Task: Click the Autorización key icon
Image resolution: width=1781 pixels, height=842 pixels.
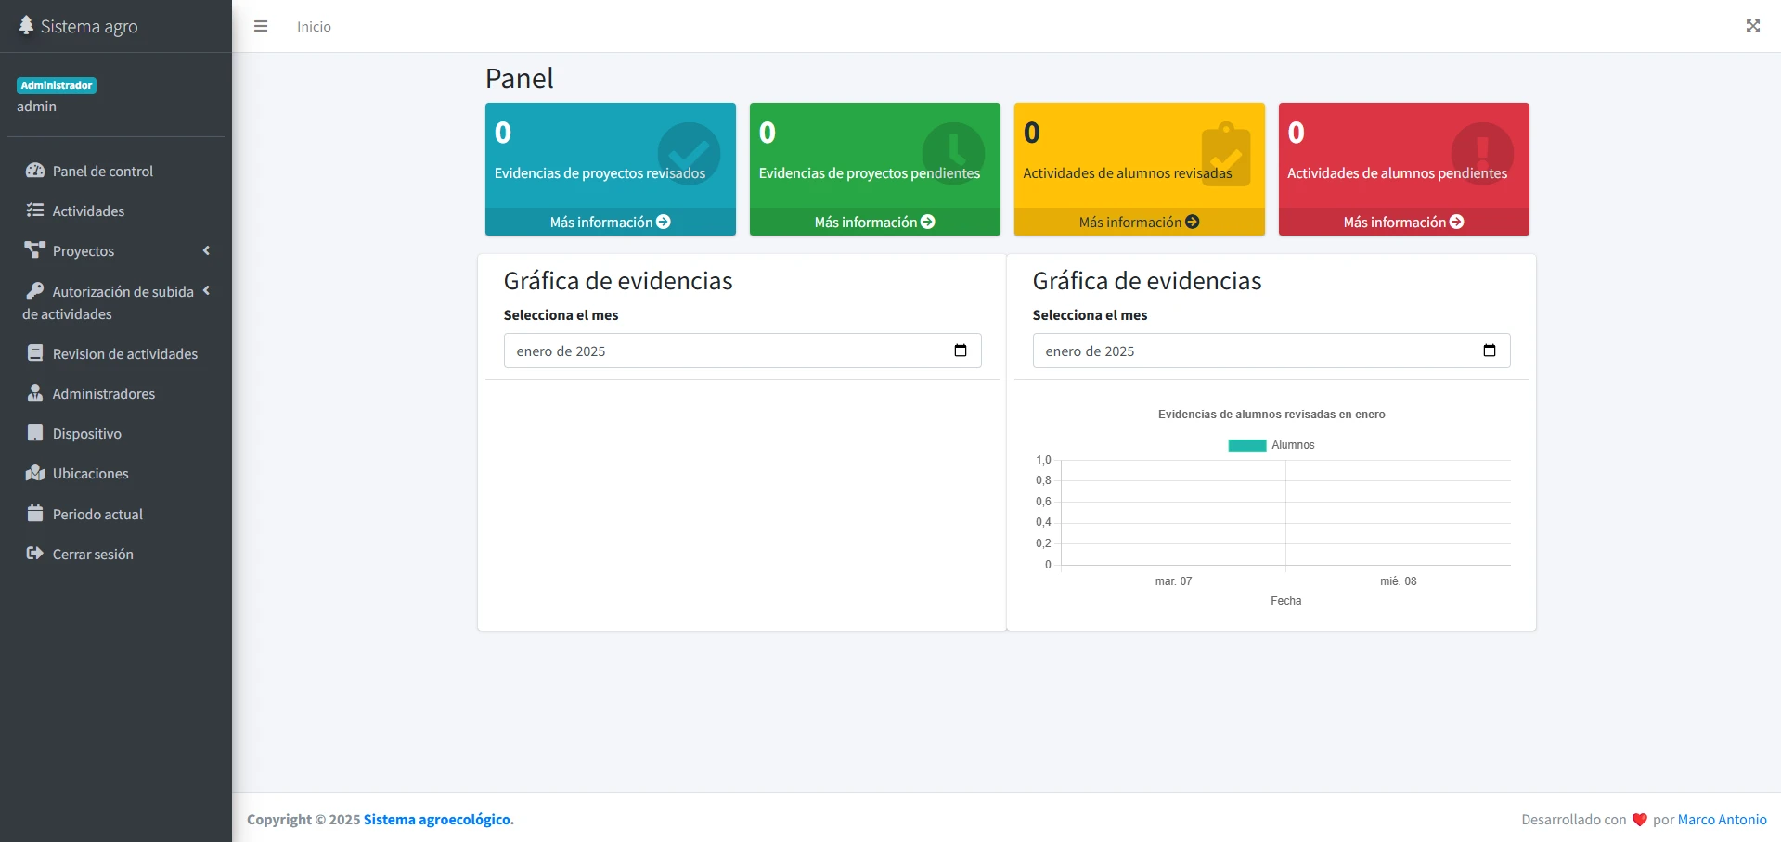Action: click(35, 290)
